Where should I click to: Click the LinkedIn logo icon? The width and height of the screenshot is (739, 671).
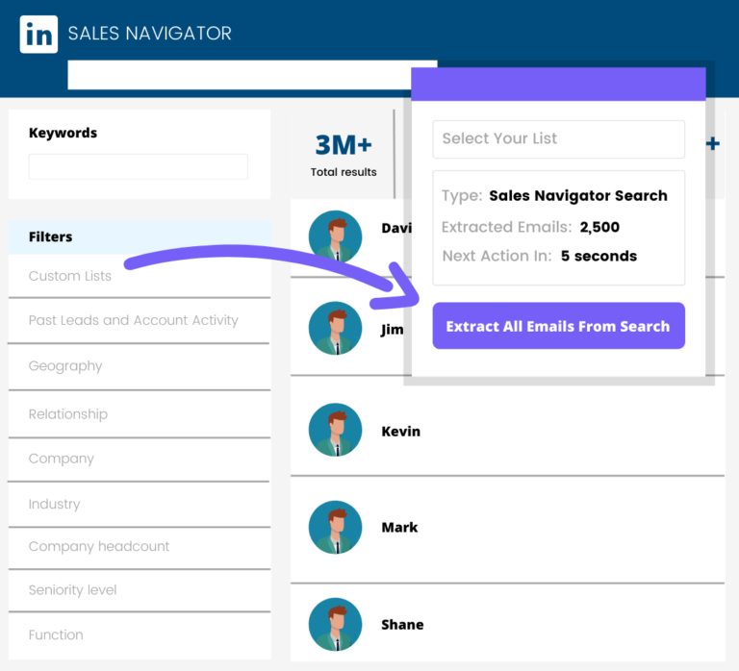pos(38,35)
